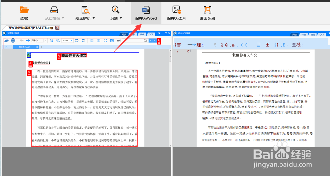The height and width of the screenshot is (176, 330).
Task: Click the zoom out magnifier in left pane
Action: coord(51,40)
